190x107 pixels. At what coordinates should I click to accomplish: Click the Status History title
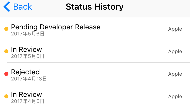coord(95,7)
